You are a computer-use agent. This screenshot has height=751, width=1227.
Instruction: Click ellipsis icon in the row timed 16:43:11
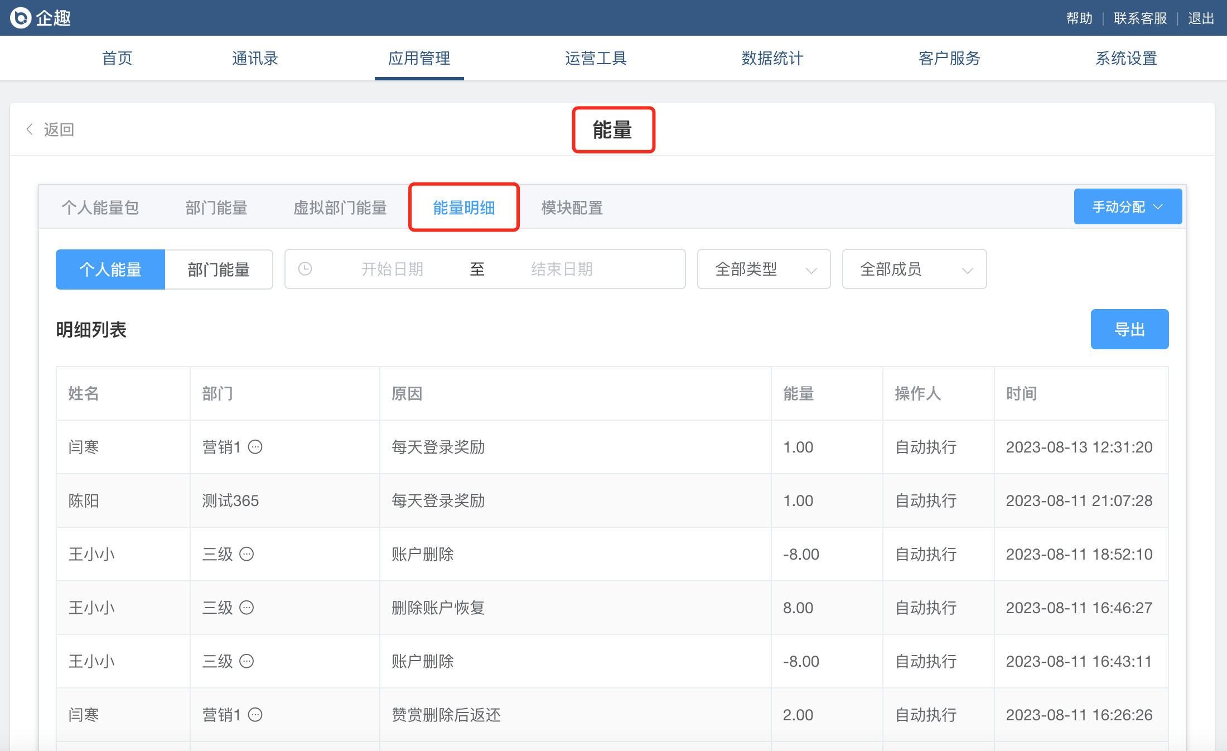[x=247, y=661]
